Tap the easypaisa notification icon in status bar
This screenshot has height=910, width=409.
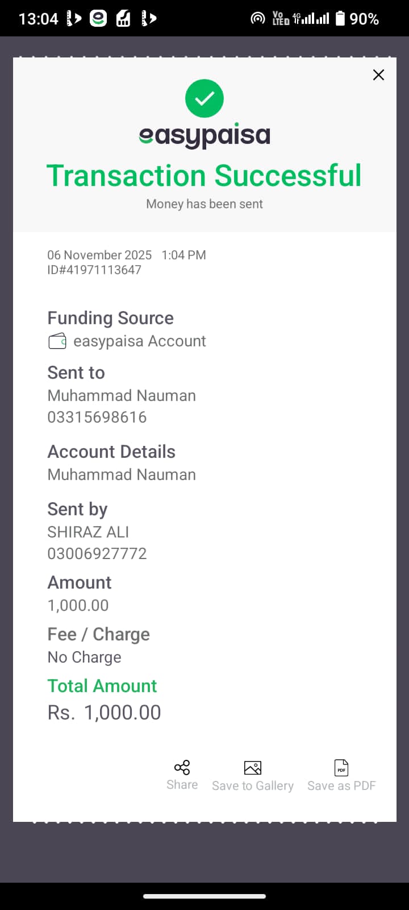click(98, 19)
